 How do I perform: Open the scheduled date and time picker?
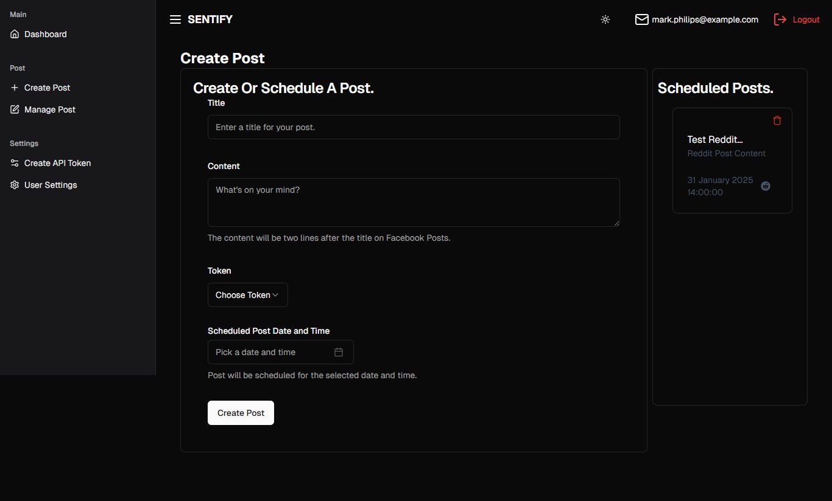coord(271,352)
